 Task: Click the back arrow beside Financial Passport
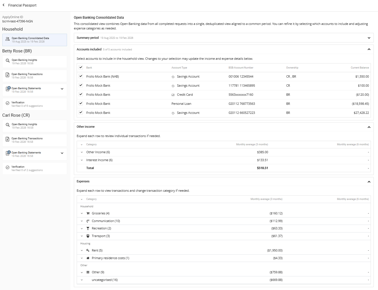click(x=4, y=5)
